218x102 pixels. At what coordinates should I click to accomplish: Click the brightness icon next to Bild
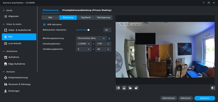pos(6,37)
